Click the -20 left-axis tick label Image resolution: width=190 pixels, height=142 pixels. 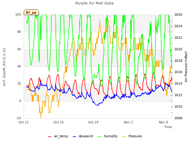point(18,118)
